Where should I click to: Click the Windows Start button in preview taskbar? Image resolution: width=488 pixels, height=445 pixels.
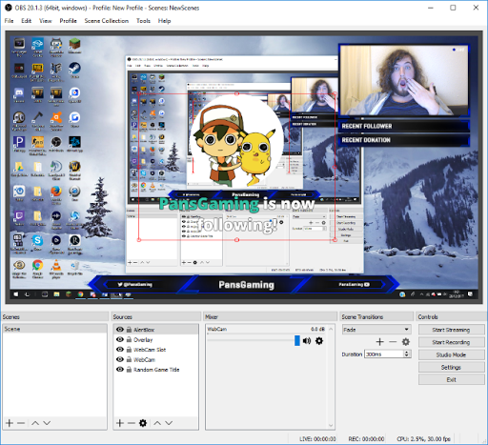(16, 294)
